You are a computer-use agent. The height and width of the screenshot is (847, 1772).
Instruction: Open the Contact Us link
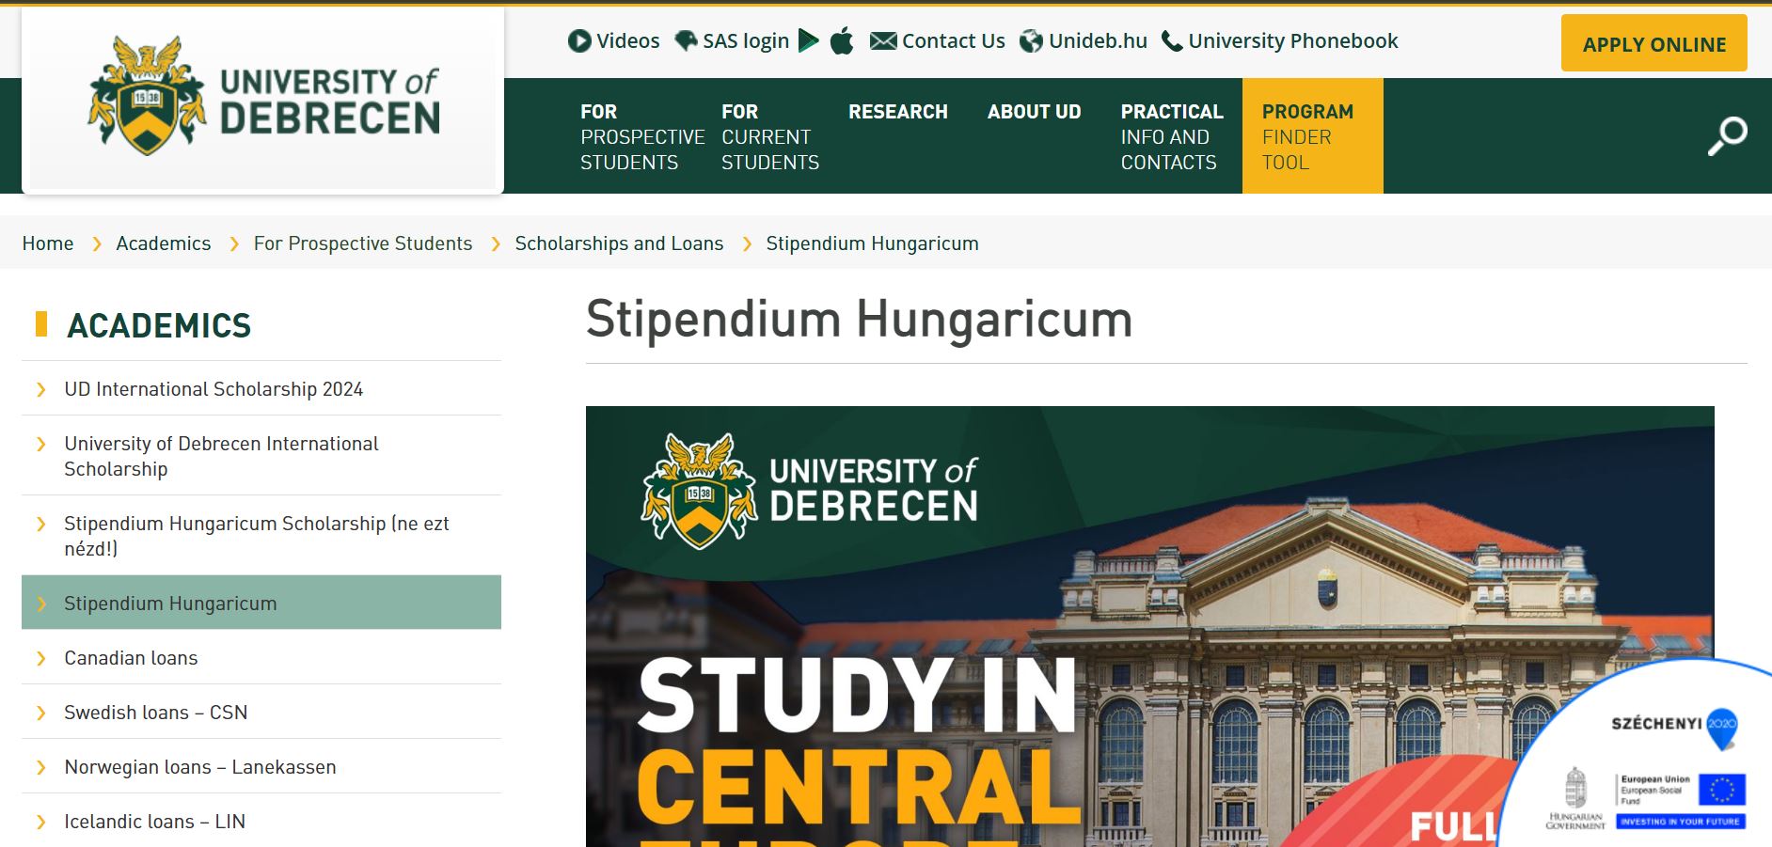953,41
